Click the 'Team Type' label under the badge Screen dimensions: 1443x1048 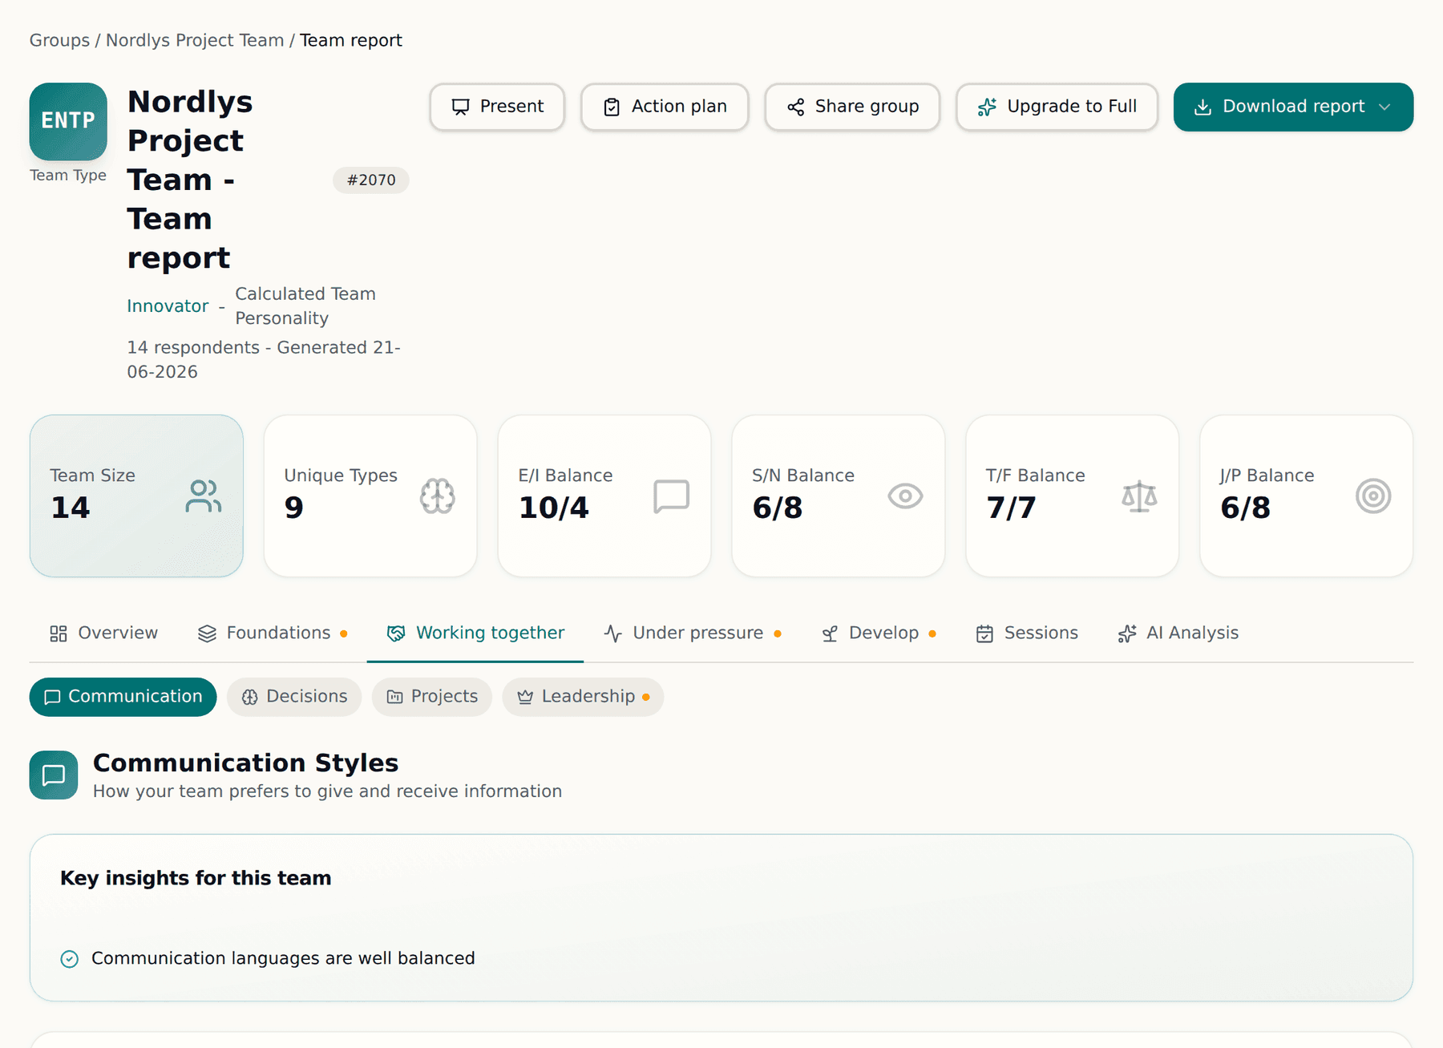coord(68,176)
